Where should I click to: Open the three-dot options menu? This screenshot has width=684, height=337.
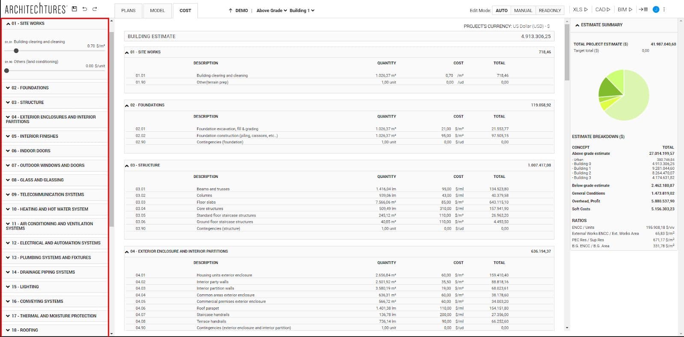click(x=664, y=9)
